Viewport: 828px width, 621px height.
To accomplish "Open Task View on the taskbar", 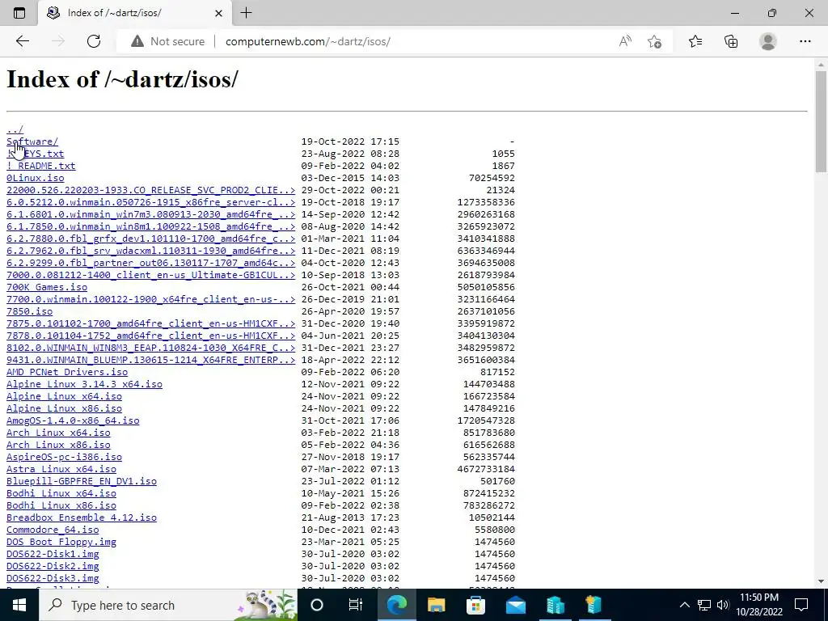I will [356, 605].
